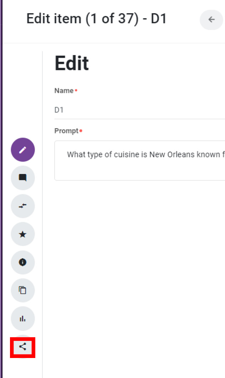The width and height of the screenshot is (225, 378).
Task: Focus the Prompt text box
Action: point(139,160)
